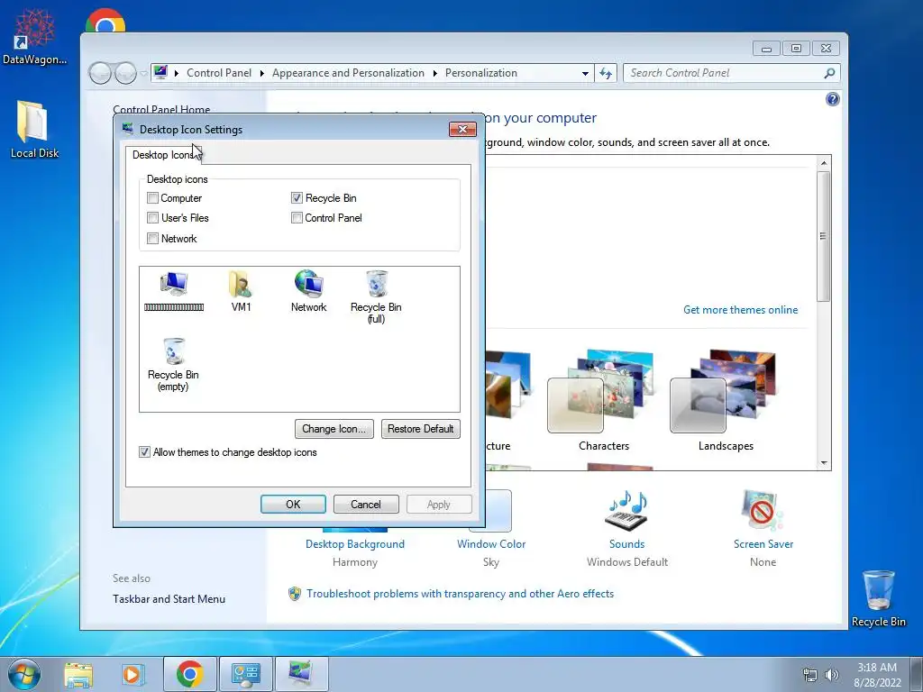Select the Recycle Bin on the desktop
923x692 pixels.
pyautogui.click(x=878, y=598)
